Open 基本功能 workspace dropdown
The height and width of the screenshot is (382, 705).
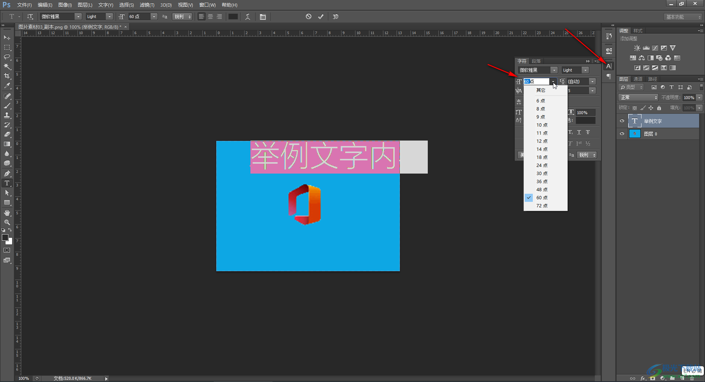coord(683,17)
